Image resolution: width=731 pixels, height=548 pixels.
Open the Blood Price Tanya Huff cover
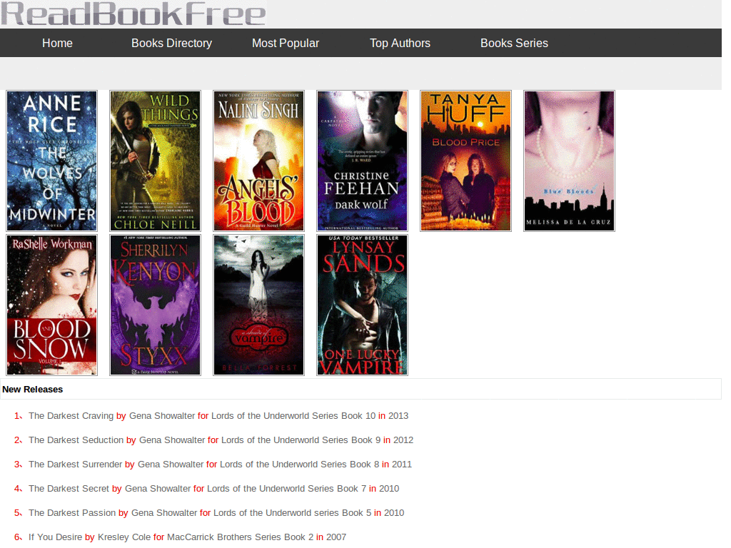tap(465, 161)
